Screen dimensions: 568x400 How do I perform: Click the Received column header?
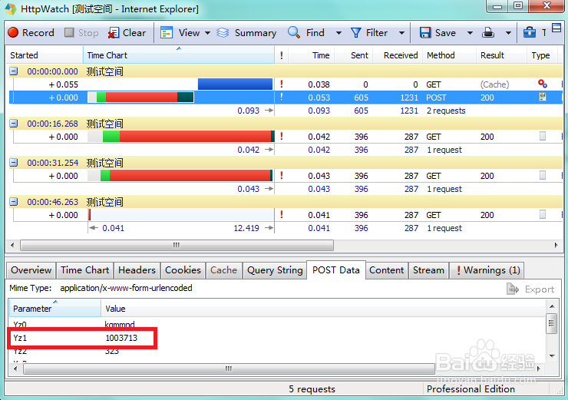tap(398, 55)
